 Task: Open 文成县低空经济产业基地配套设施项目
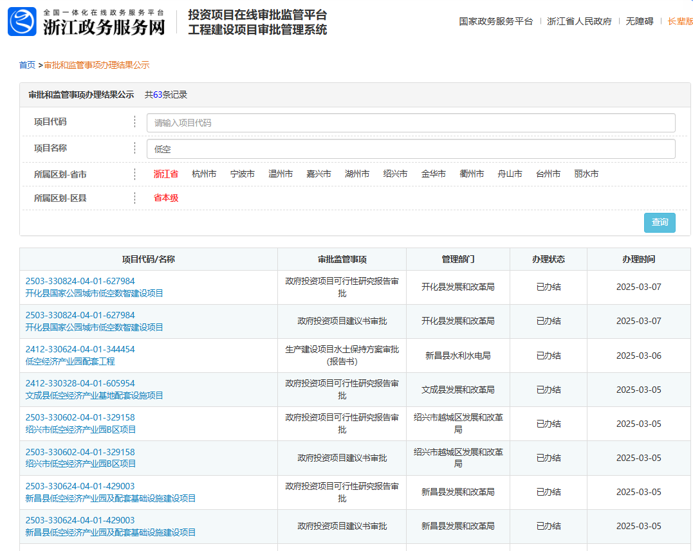coord(94,395)
